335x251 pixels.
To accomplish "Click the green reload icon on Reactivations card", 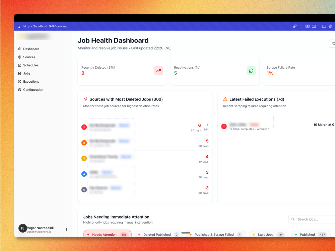I will coord(251,71).
